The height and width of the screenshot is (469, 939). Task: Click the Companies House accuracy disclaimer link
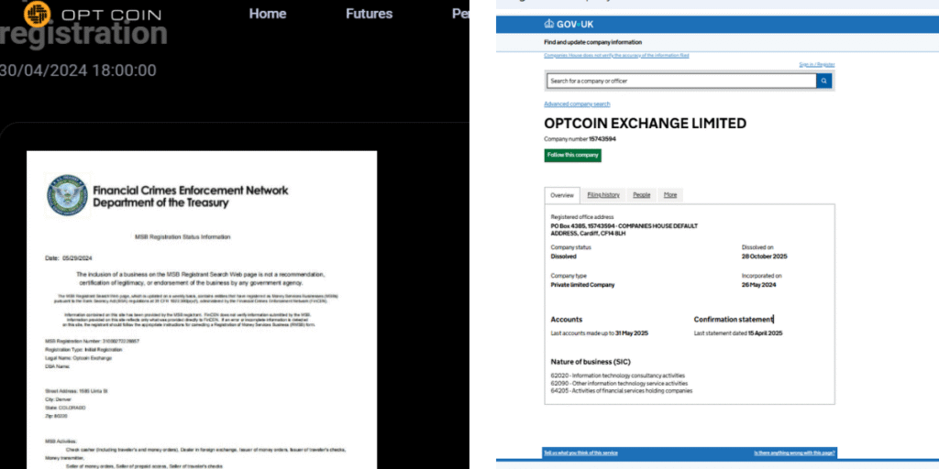tap(616, 56)
